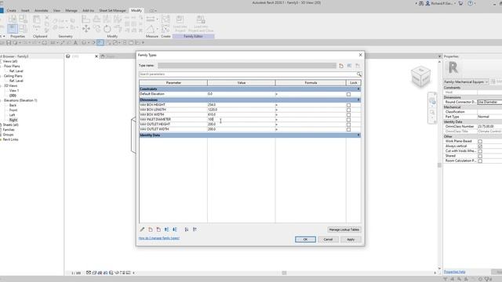
Task: Click the steering wheel navigation bar icon
Action: click(432, 101)
